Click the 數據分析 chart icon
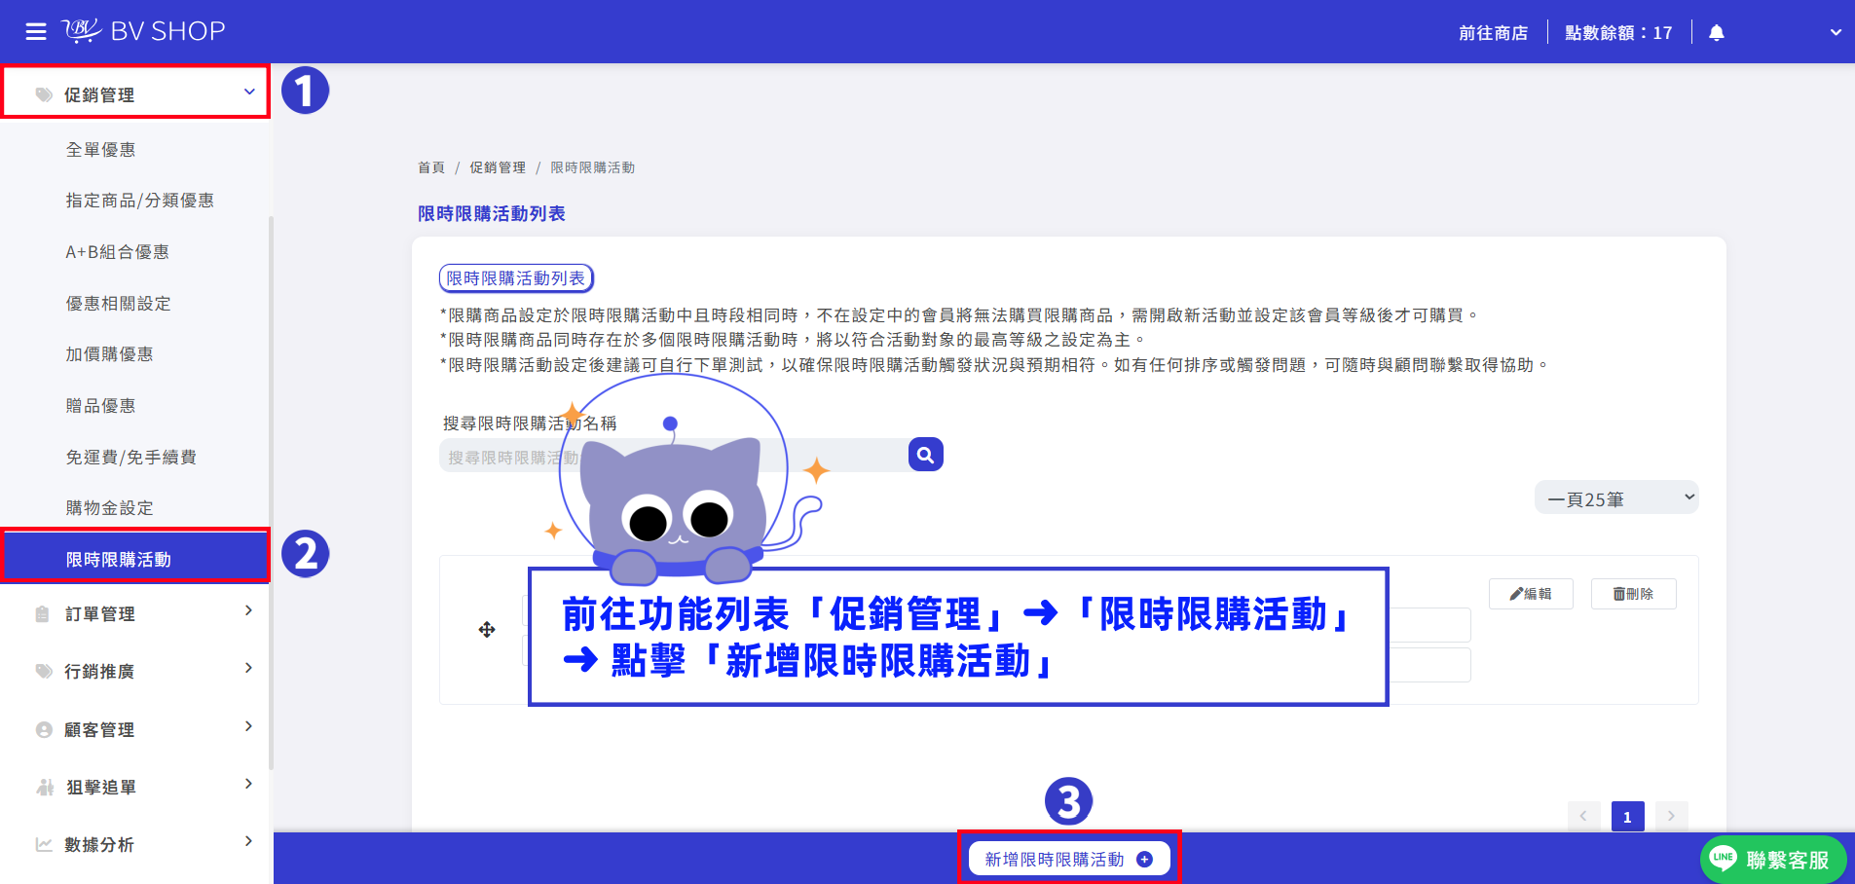 44,844
